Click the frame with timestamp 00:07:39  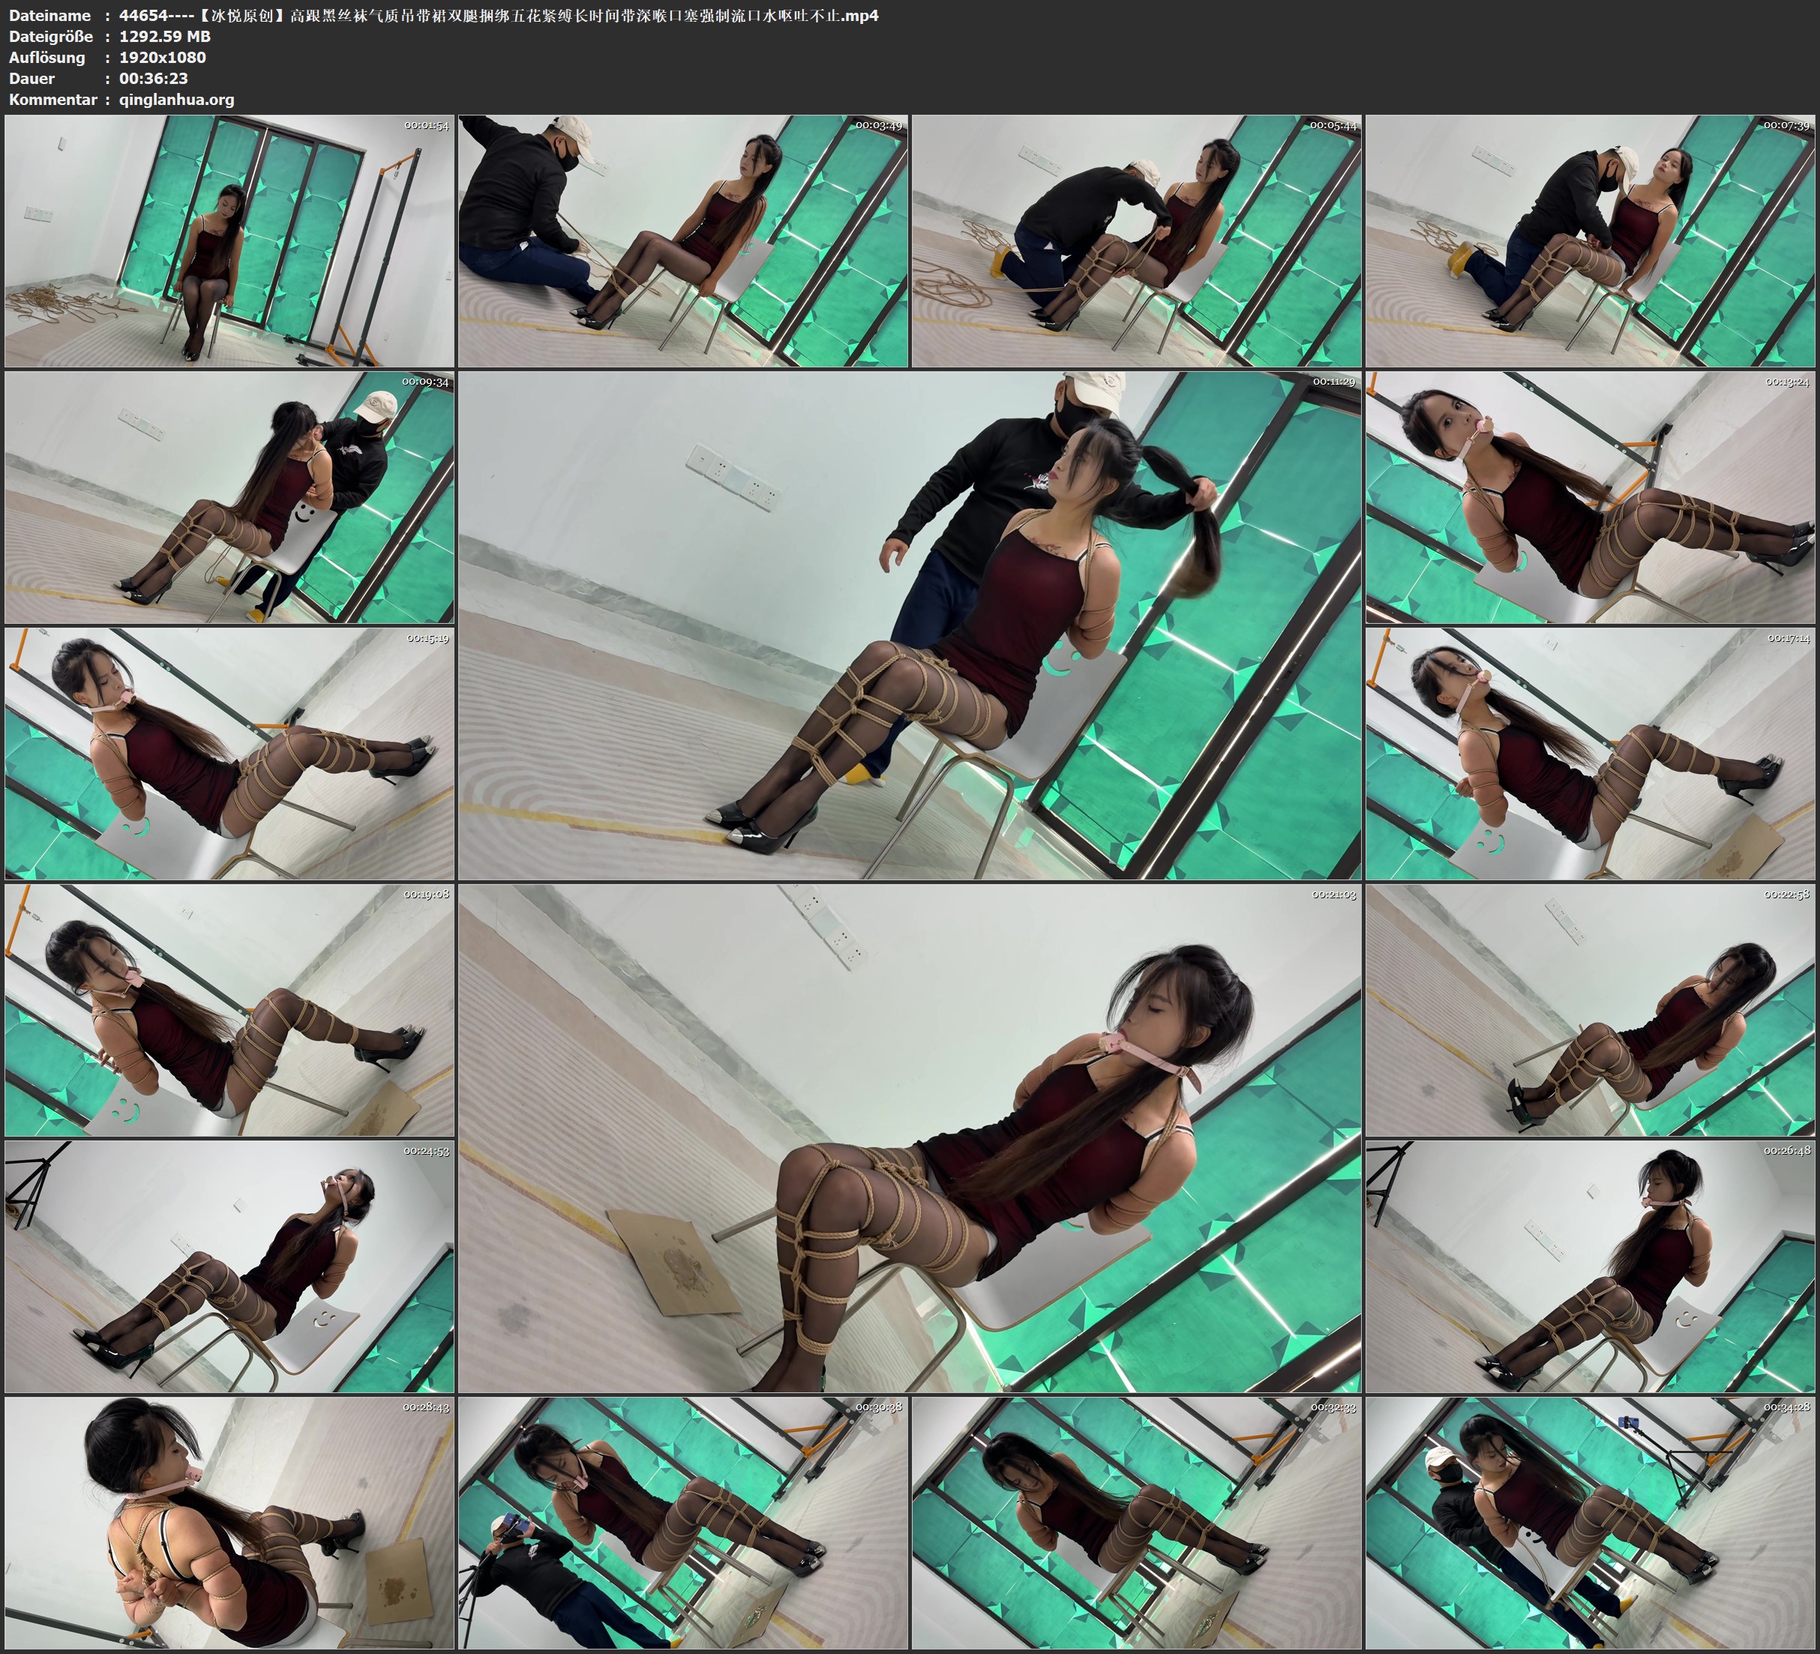click(x=1590, y=240)
